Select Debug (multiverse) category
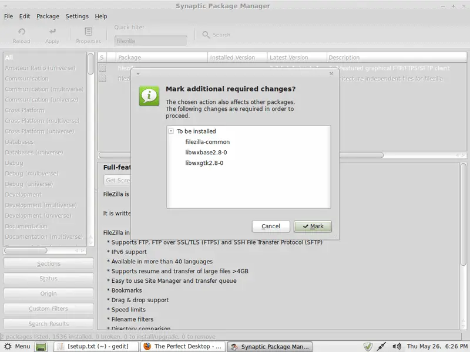 click(45, 173)
